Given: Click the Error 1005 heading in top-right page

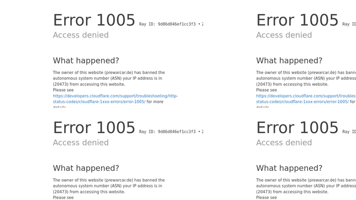Looking at the screenshot, I should (297, 20).
